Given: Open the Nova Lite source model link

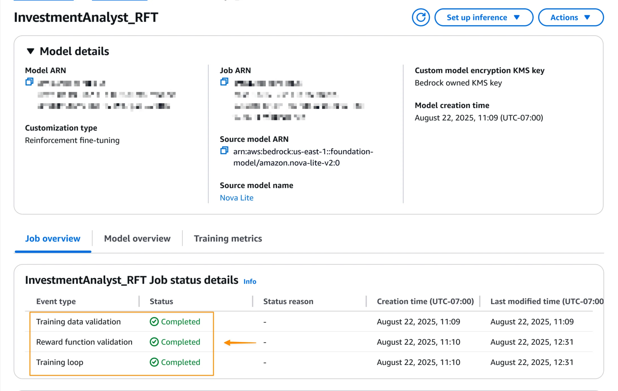Looking at the screenshot, I should click(236, 198).
